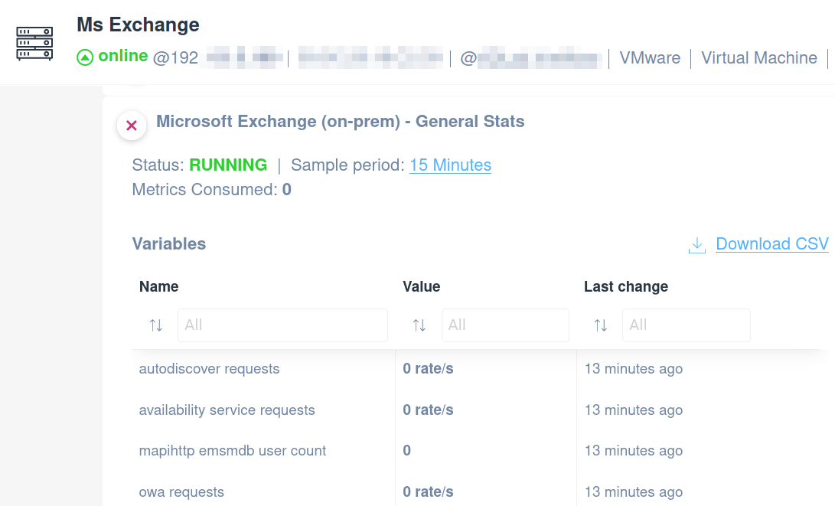Close the General Stats panel with red X
Screen dimensions: 835x506
click(x=132, y=126)
